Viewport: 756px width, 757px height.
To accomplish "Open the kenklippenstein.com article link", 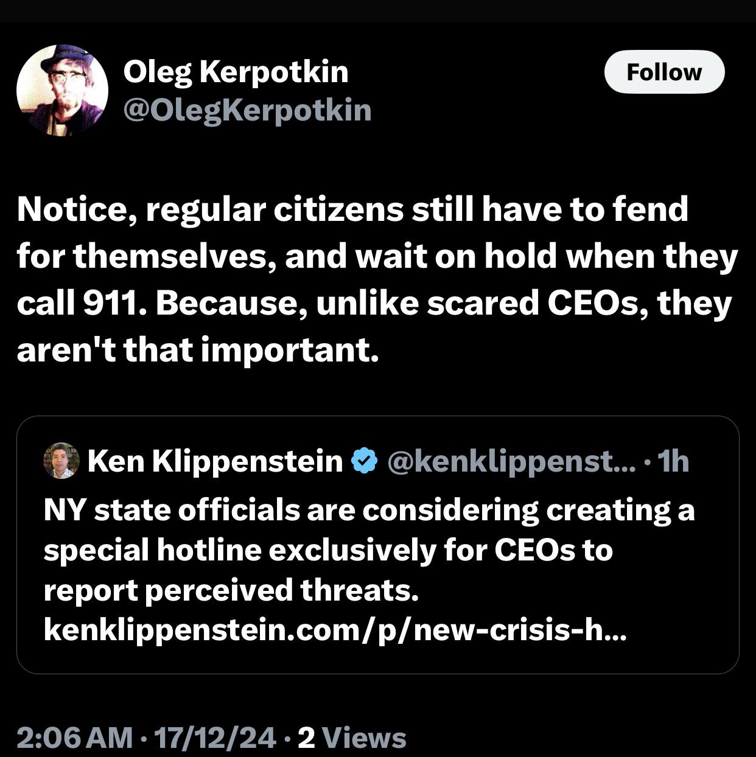I will pyautogui.click(x=334, y=630).
